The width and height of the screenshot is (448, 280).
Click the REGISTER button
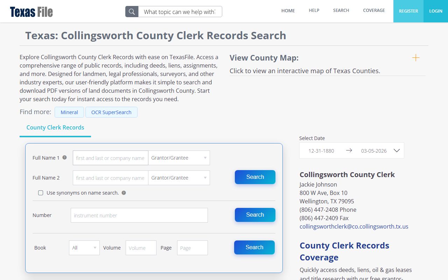coord(408,11)
